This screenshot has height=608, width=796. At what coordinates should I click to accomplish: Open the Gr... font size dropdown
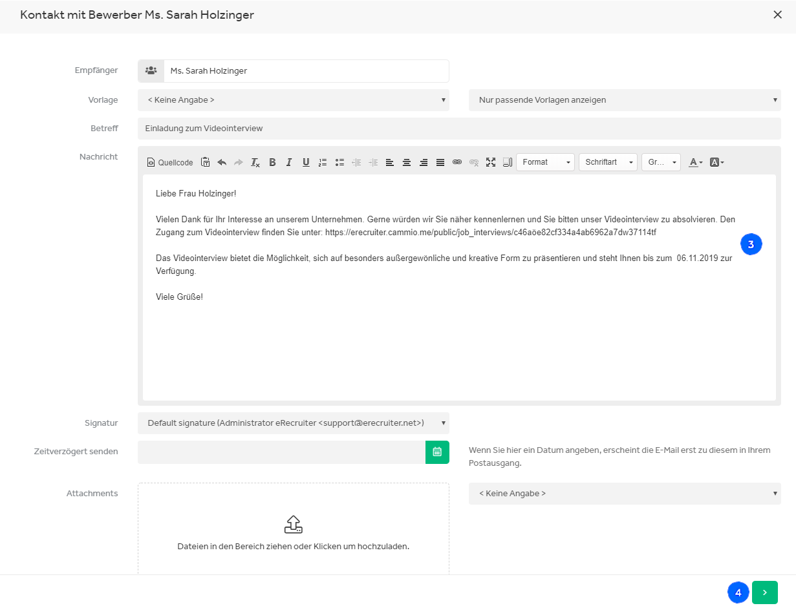(x=661, y=162)
